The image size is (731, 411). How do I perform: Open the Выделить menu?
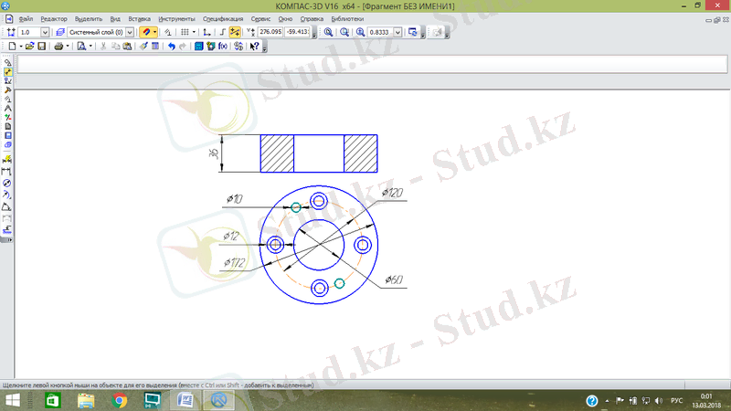click(x=88, y=19)
